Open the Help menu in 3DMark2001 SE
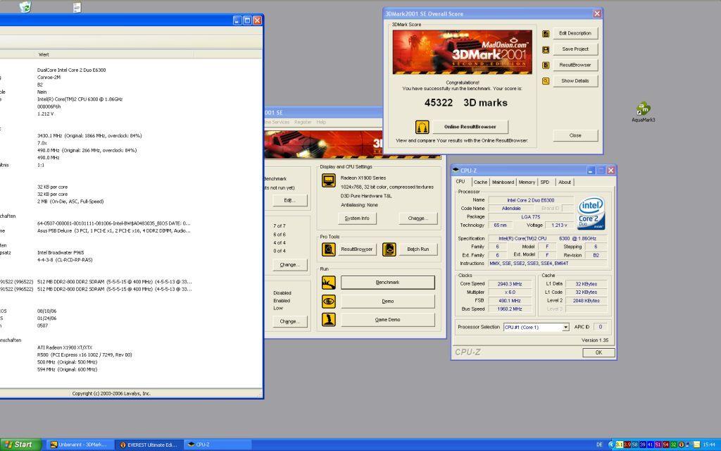This screenshot has height=451, width=721. click(321, 122)
